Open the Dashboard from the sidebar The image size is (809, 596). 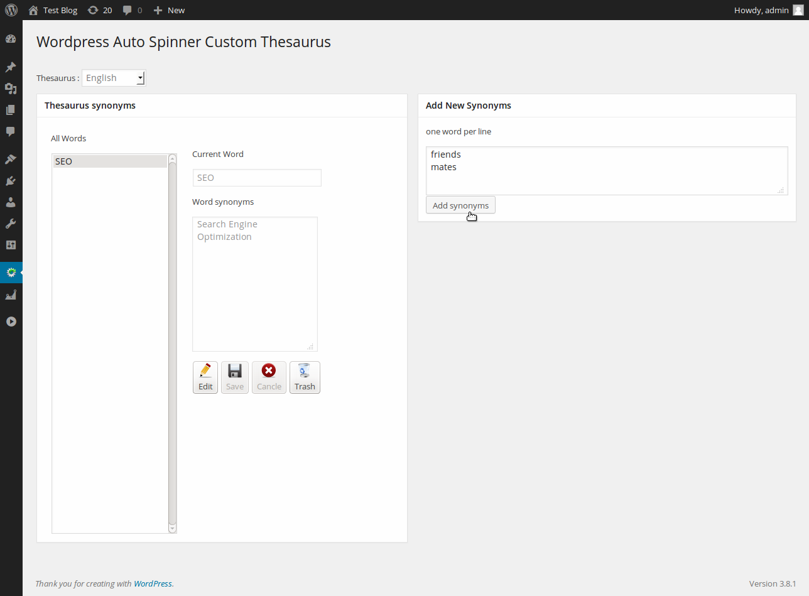11,39
